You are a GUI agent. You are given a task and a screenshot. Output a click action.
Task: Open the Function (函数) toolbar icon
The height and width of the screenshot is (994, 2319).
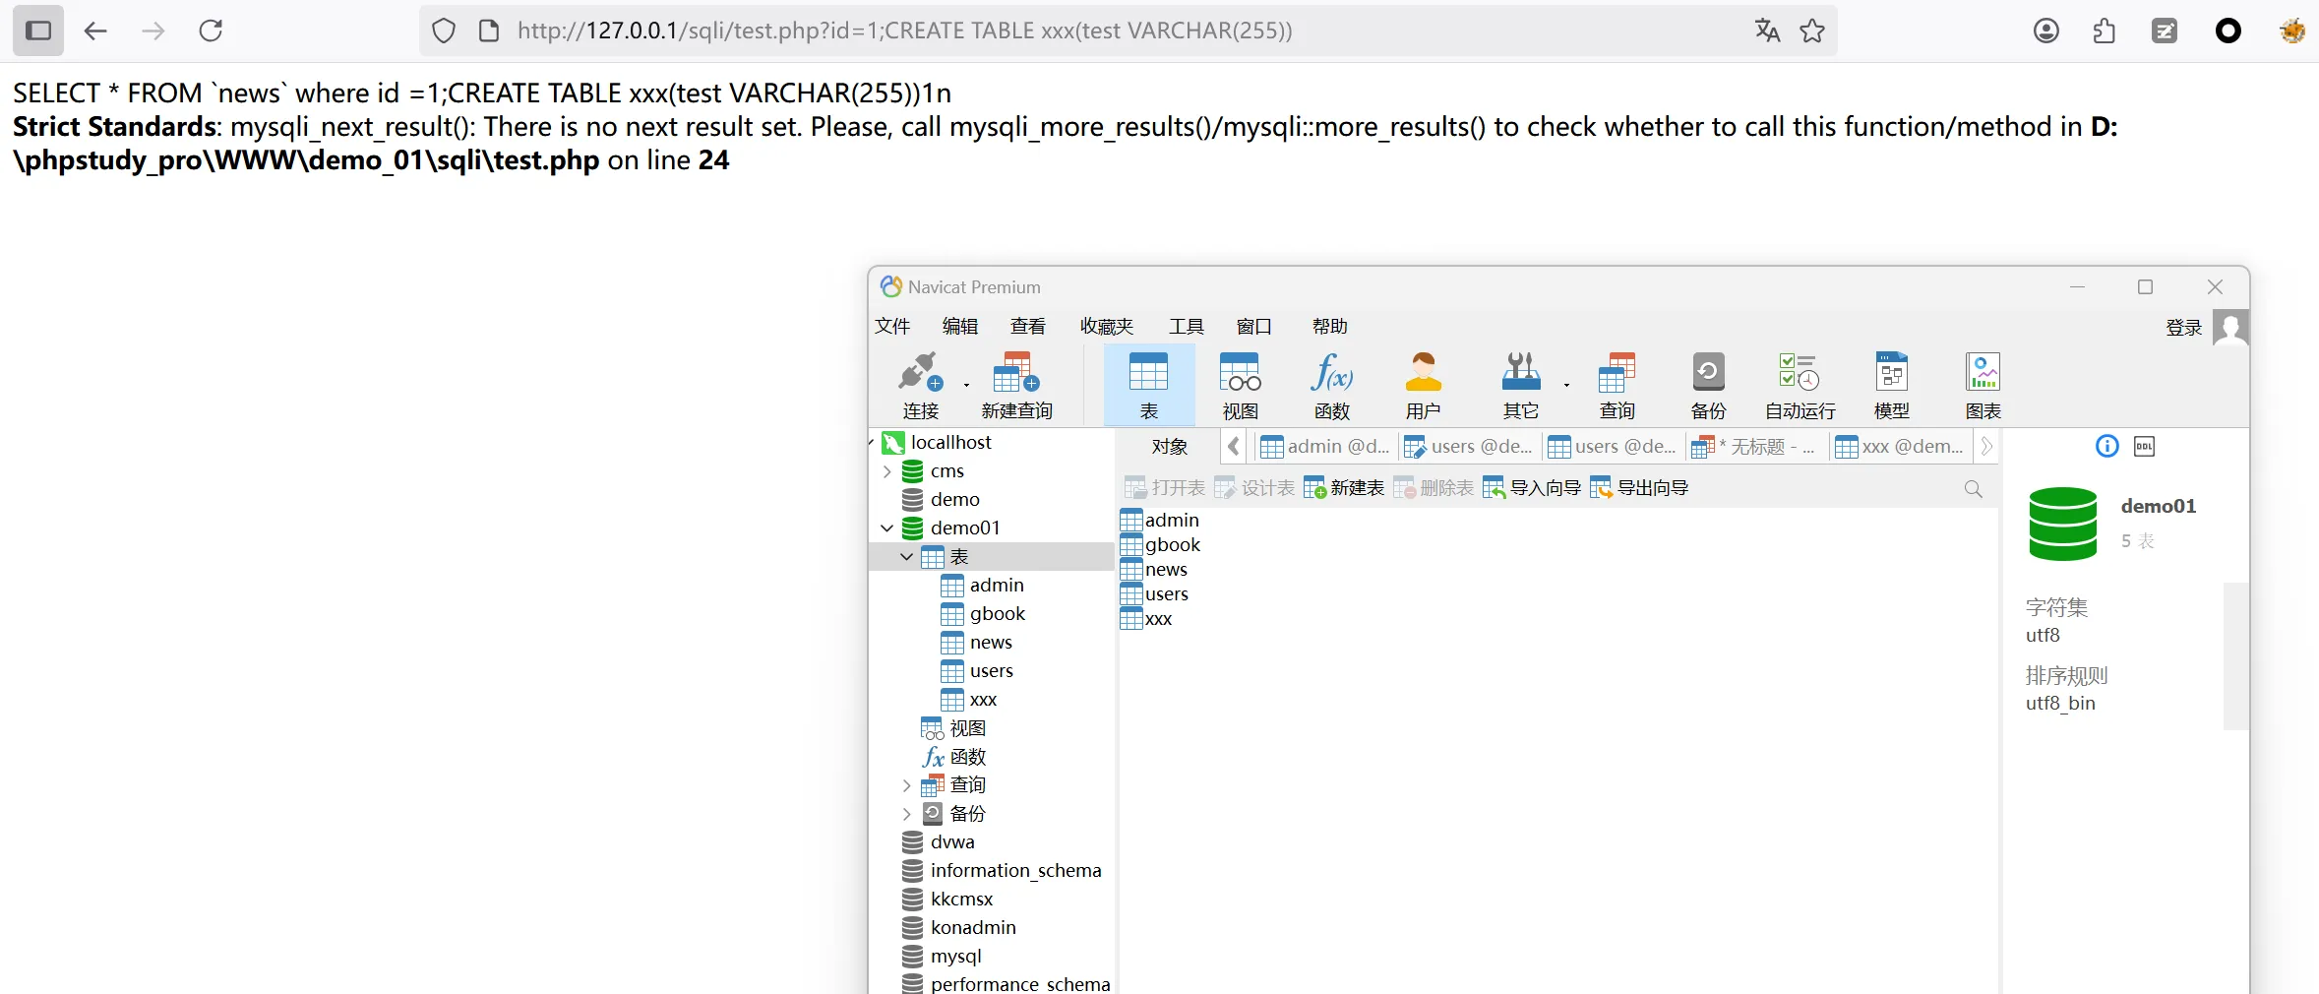tap(1331, 384)
